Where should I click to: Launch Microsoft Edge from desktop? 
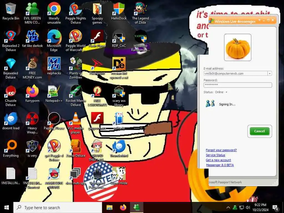tap(54, 40)
